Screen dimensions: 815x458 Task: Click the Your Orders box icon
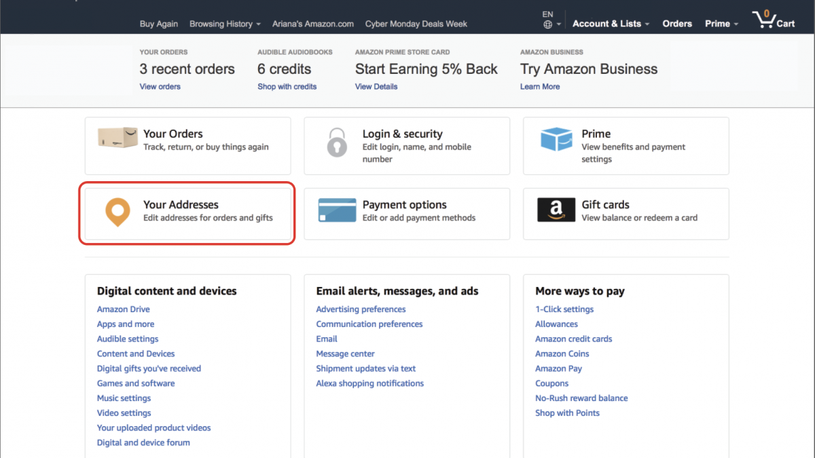click(117, 138)
